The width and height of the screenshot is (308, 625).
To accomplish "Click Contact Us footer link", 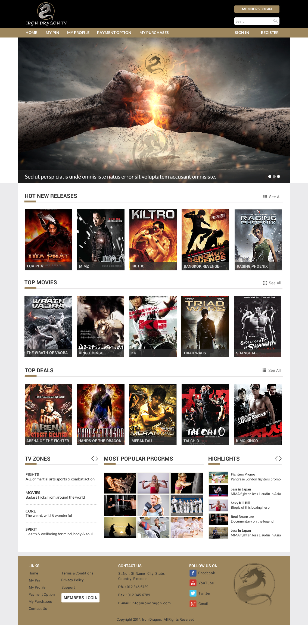I will click(38, 608).
